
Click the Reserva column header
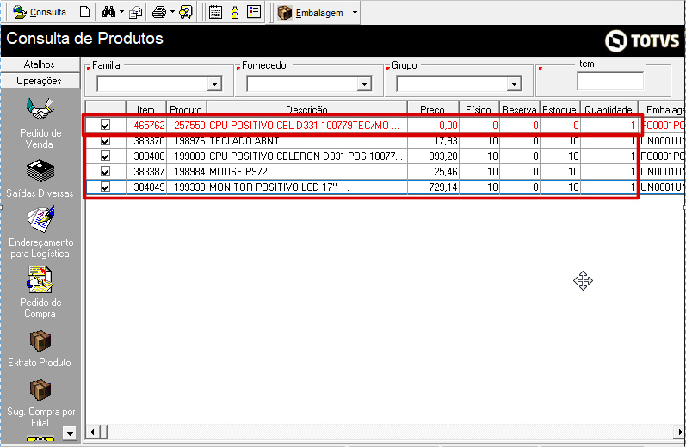point(519,109)
